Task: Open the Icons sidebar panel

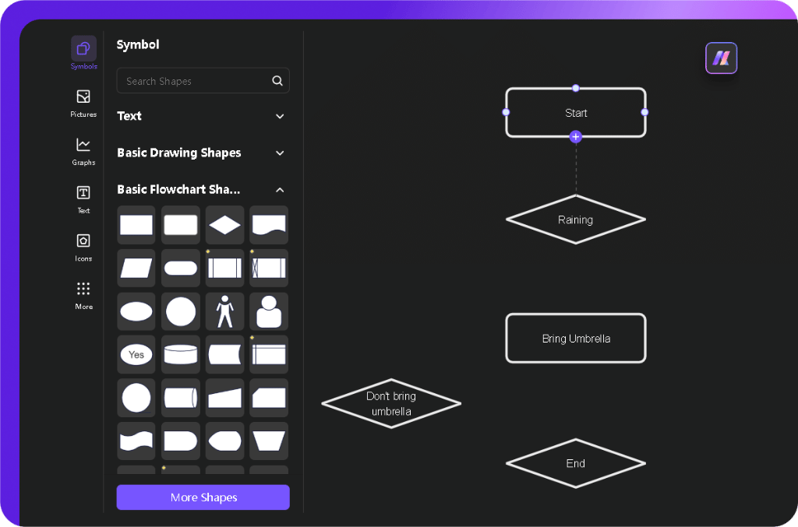Action: [83, 242]
